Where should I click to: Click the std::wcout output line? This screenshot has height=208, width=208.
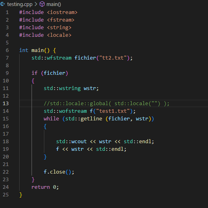coord(105,142)
